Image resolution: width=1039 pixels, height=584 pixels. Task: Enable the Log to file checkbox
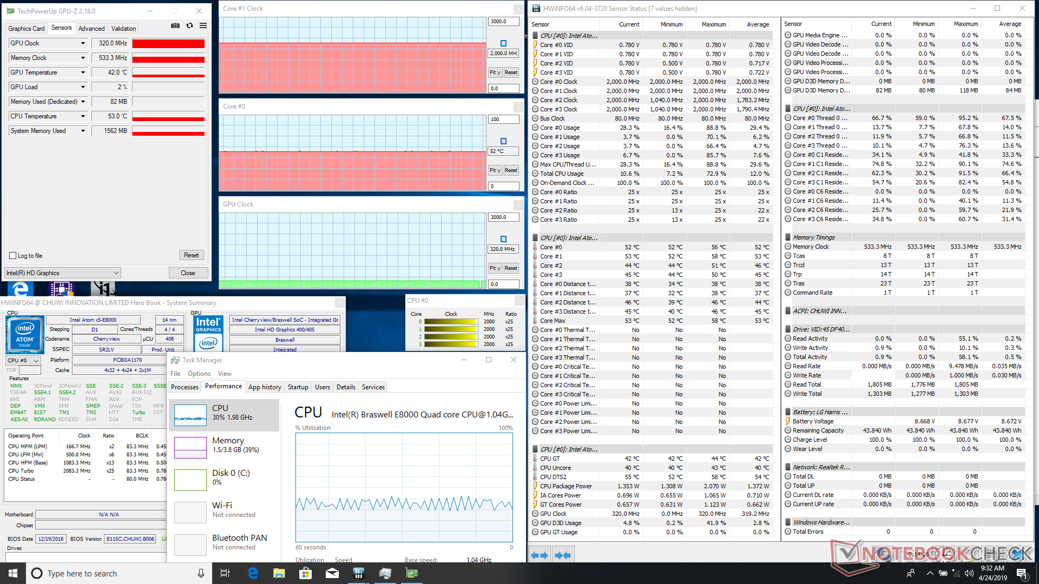[13, 256]
